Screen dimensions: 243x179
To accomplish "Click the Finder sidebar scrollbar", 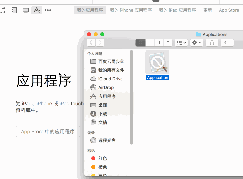I will (132, 97).
